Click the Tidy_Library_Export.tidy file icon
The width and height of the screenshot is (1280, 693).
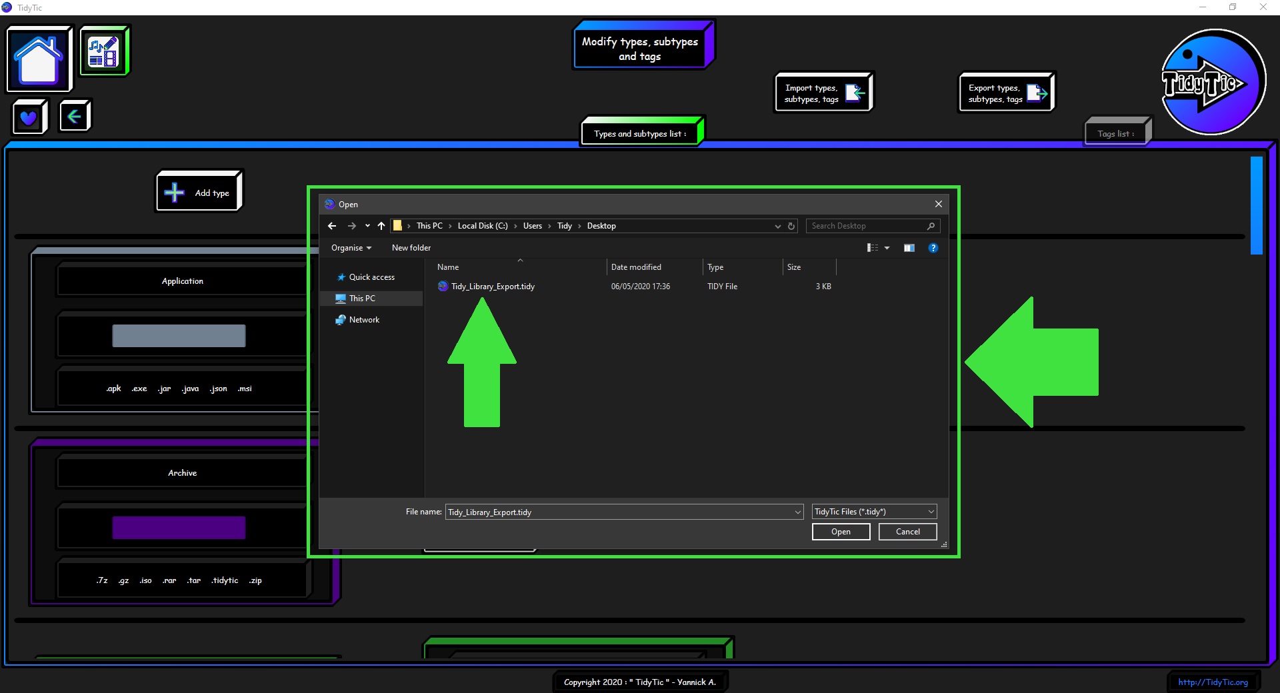(x=443, y=287)
